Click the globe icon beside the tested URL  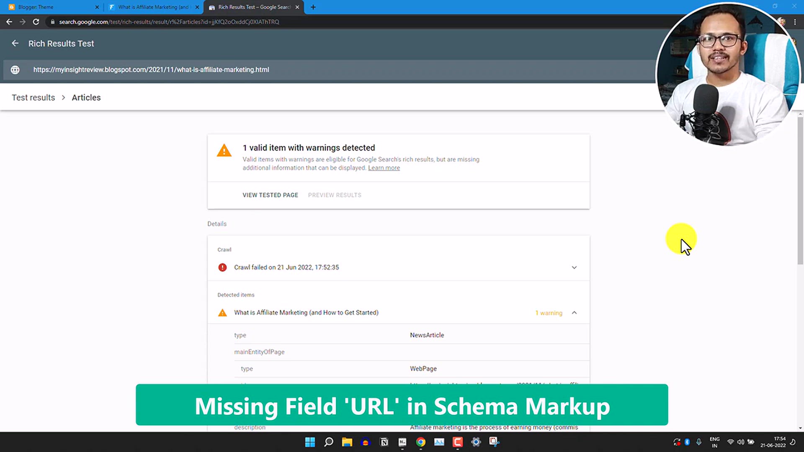pyautogui.click(x=15, y=70)
